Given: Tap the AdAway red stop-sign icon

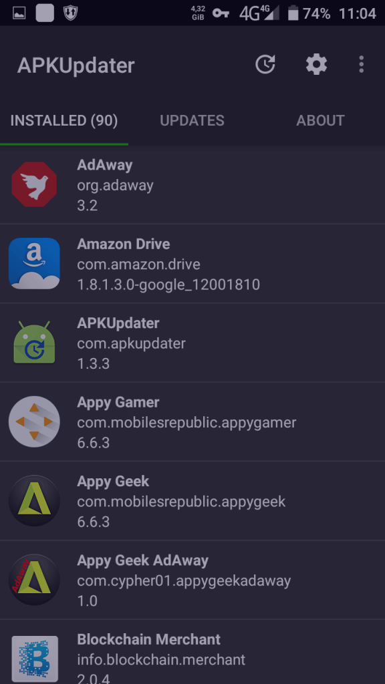Looking at the screenshot, I should 35,184.
